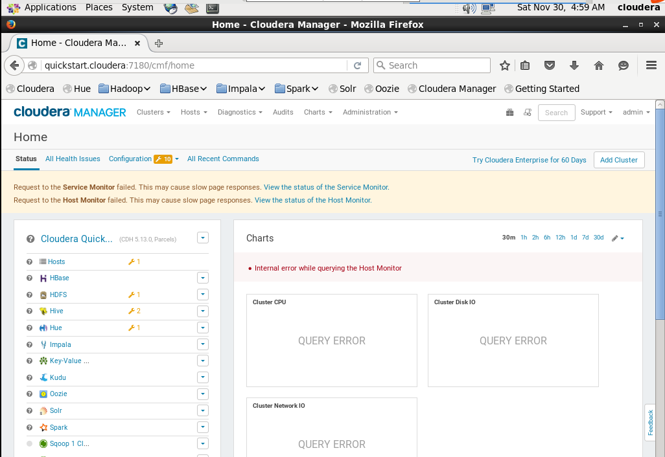Screen dimensions: 665x457
Task: Switch to the All Recent Commands tab
Action: click(223, 159)
